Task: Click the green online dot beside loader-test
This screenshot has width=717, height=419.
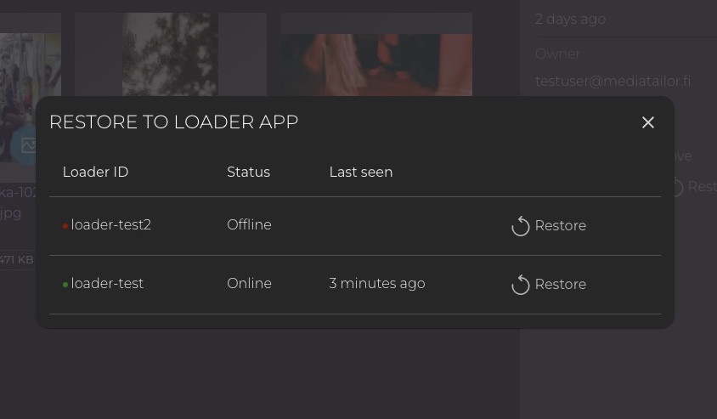Action: pyautogui.click(x=65, y=285)
